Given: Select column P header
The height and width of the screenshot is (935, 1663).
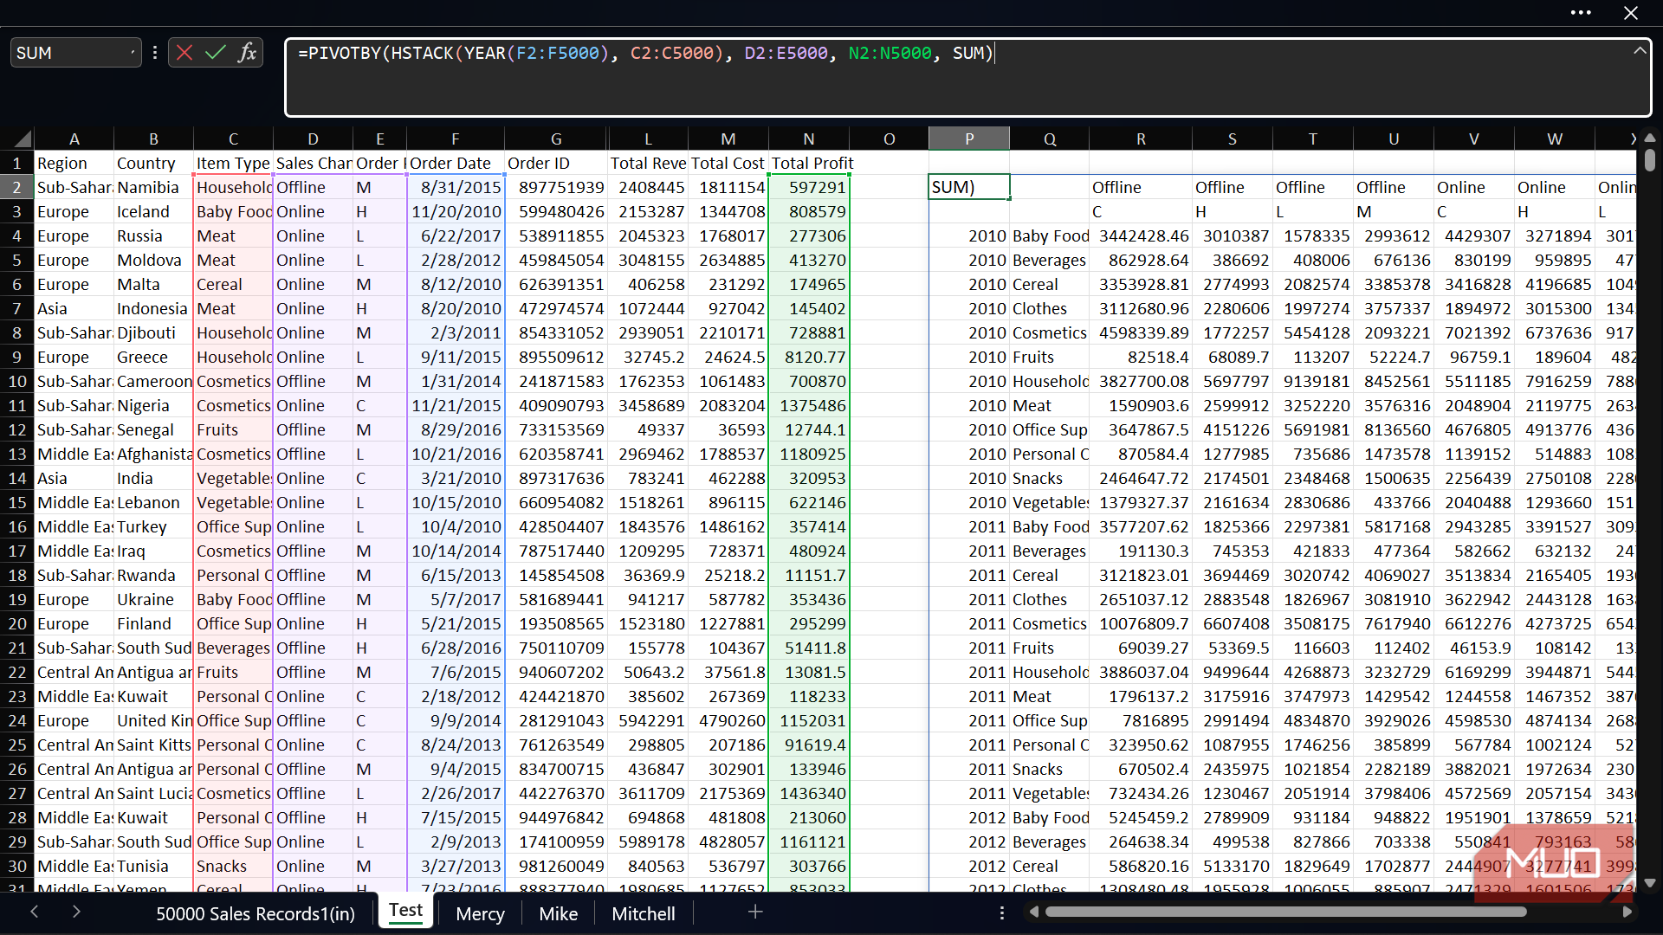Looking at the screenshot, I should click(968, 139).
